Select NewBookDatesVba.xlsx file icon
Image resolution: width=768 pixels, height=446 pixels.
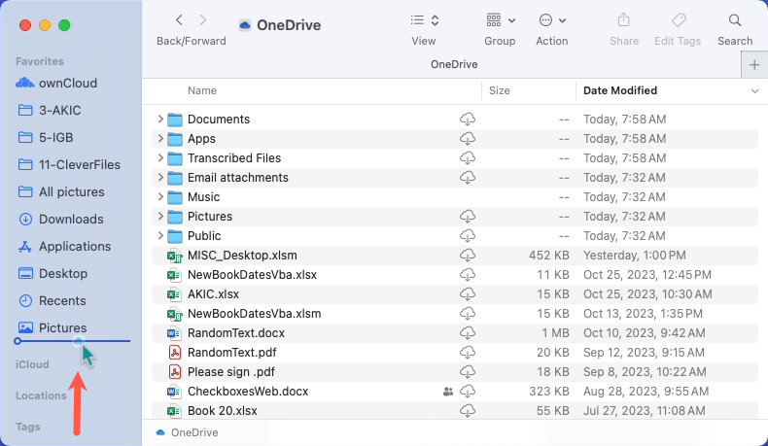coord(174,275)
